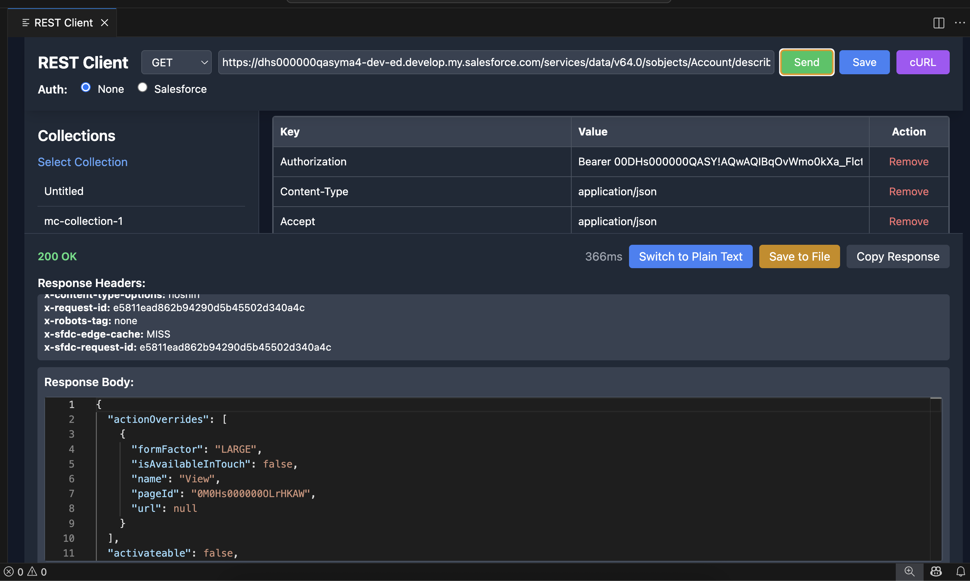Click the zoom magnifier status bar icon
The height and width of the screenshot is (581, 970).
[x=909, y=572]
